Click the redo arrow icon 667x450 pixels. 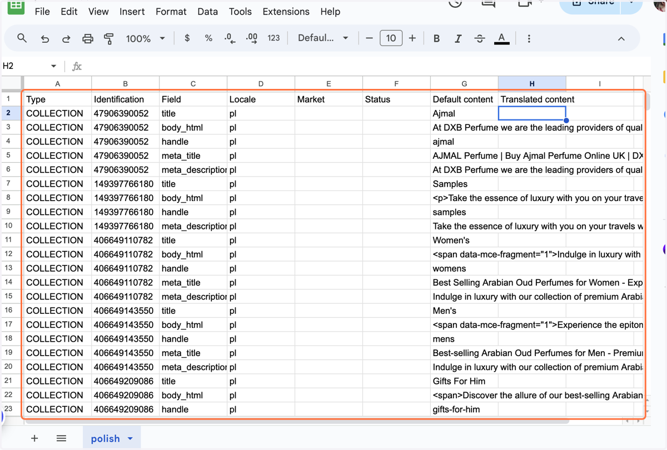(66, 38)
